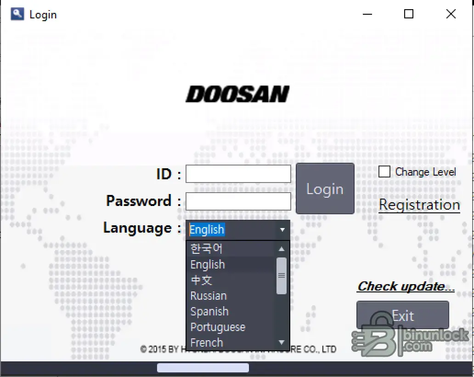Viewport: 474px width, 377px height.
Task: Click the Login button
Action: 325,188
